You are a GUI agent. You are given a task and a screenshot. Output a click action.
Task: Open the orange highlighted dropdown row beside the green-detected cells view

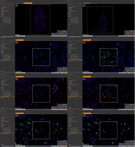pos(75,60)
